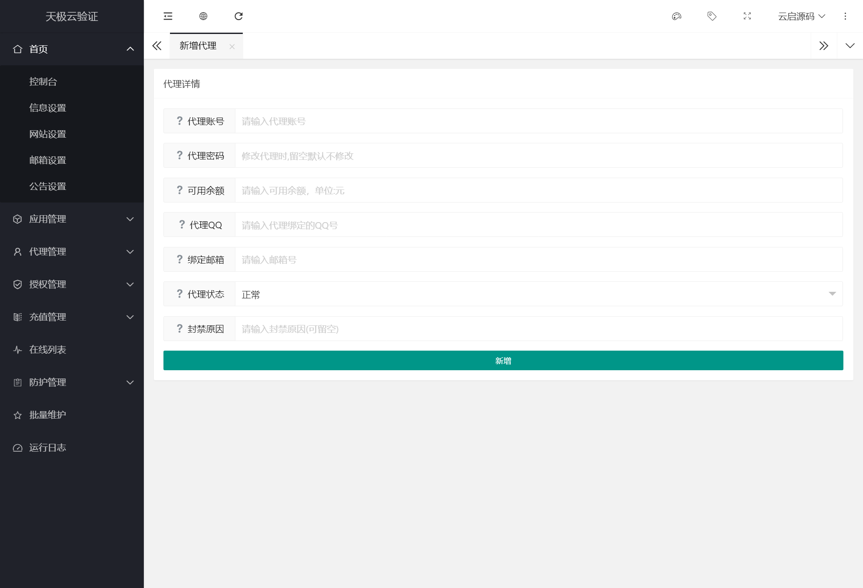863x588 pixels.
Task: Click the help icon beside 封禁原因
Action: (179, 328)
